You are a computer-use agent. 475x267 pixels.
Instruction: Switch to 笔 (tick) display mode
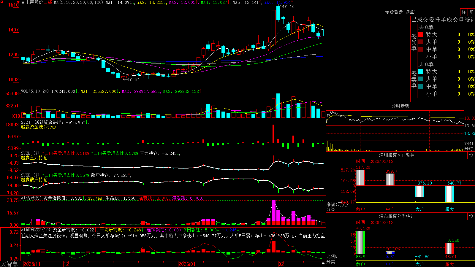[471, 12]
